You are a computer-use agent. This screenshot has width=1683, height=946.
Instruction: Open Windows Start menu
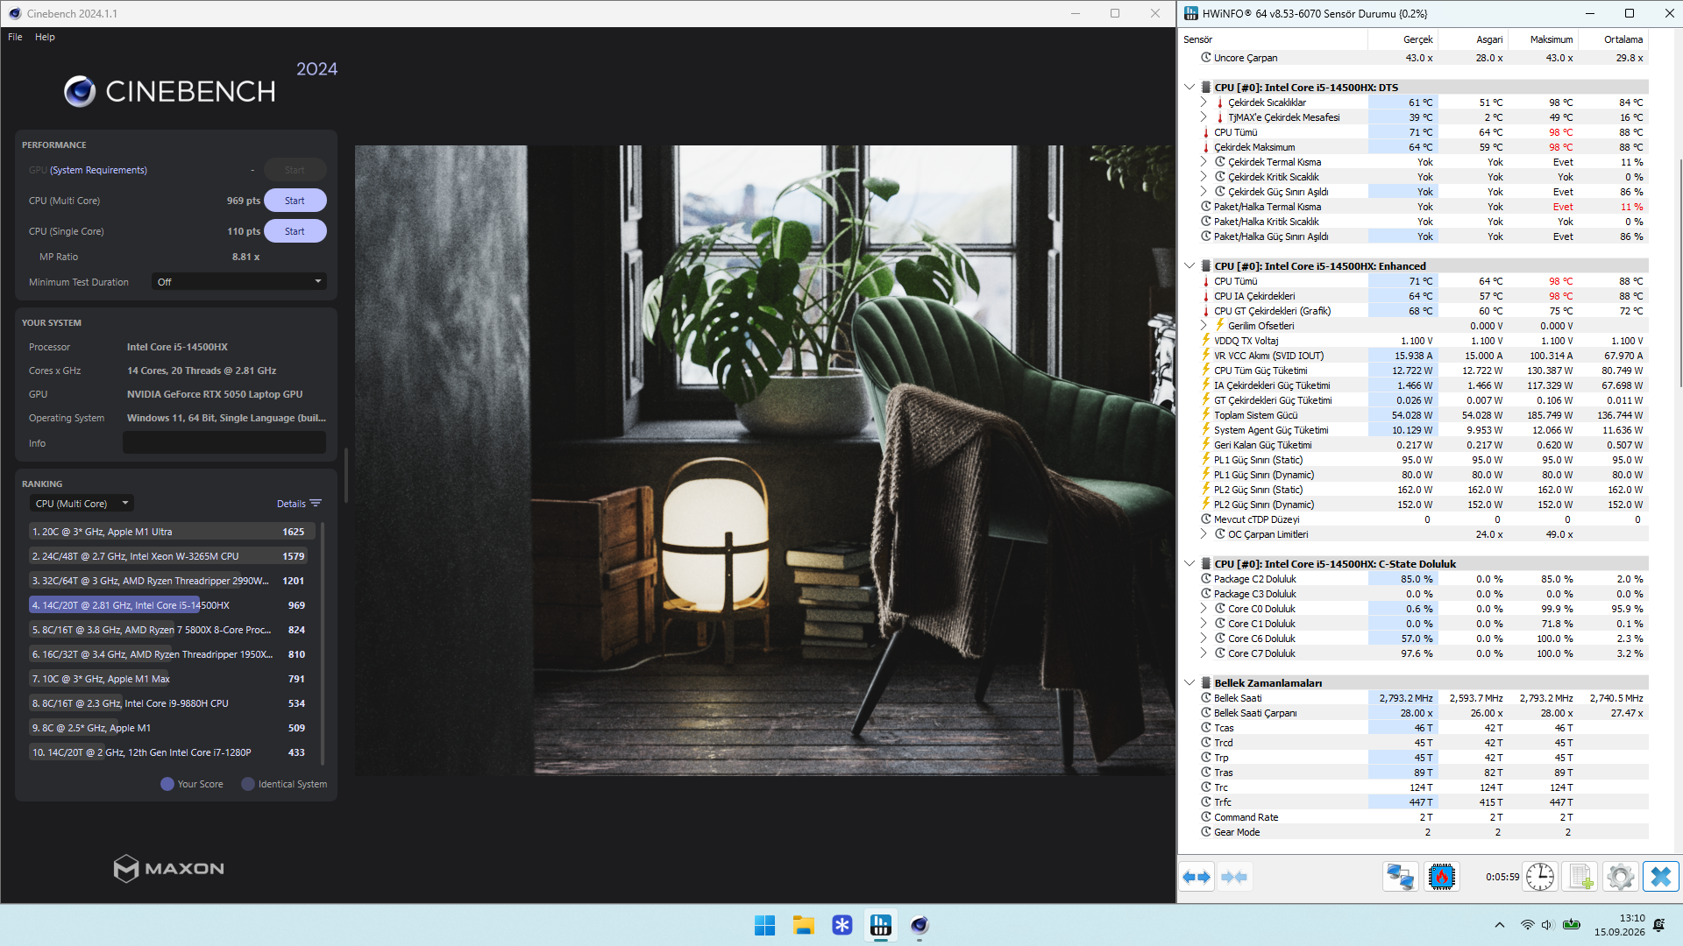click(x=764, y=925)
